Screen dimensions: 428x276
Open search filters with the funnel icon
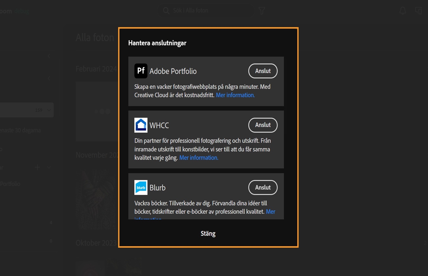click(x=262, y=11)
